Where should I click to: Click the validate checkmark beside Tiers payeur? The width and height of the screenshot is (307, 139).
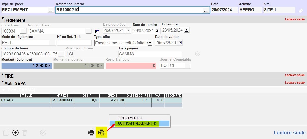point(197,54)
